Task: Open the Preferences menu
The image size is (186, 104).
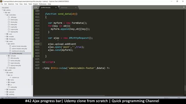Action: [43, 4]
